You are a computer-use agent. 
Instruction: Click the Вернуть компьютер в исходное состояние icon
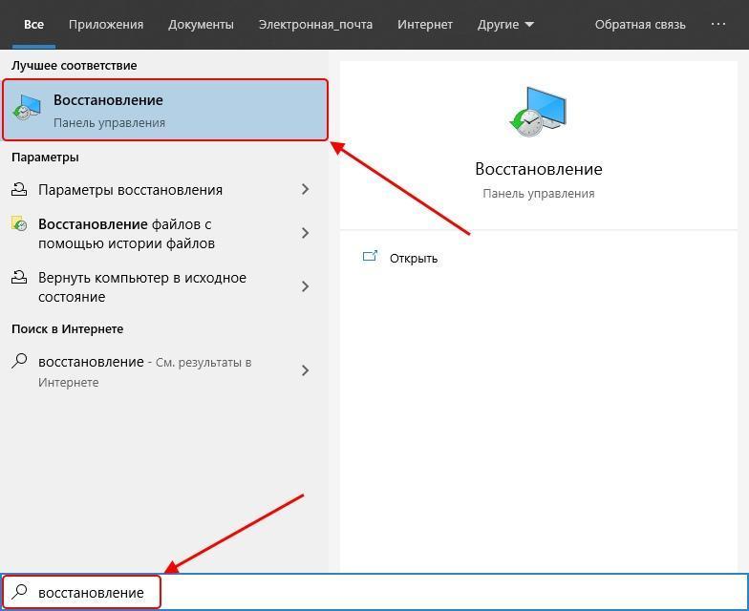pyautogui.click(x=19, y=277)
